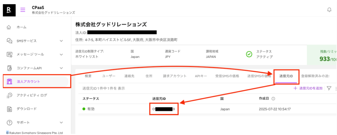Viewport: 337px width, 135px height.
Task: Click the ダウンロード document icon
Action: point(10,109)
